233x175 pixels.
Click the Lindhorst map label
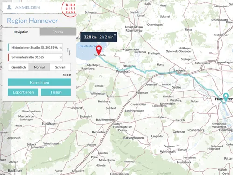coord(76,108)
